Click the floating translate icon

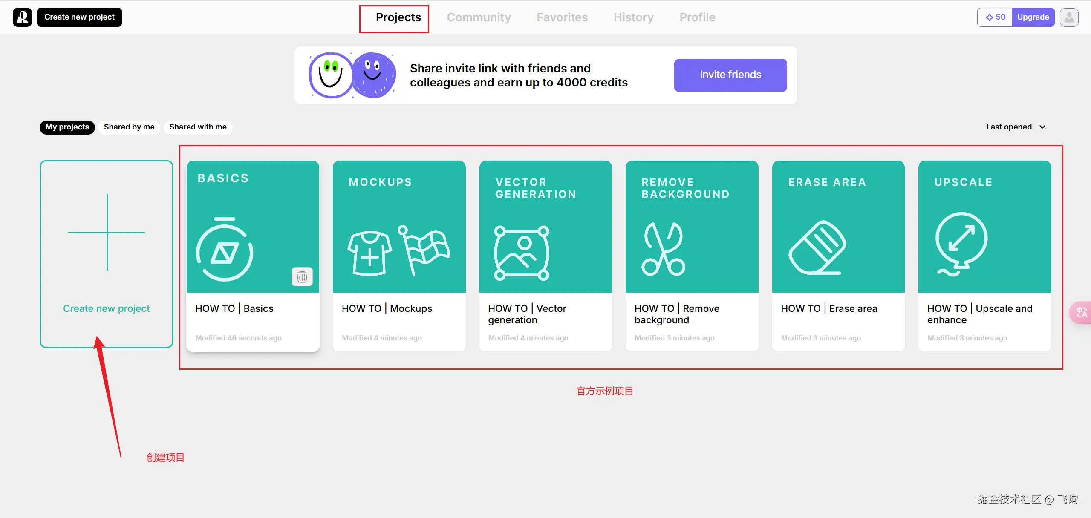(1081, 313)
